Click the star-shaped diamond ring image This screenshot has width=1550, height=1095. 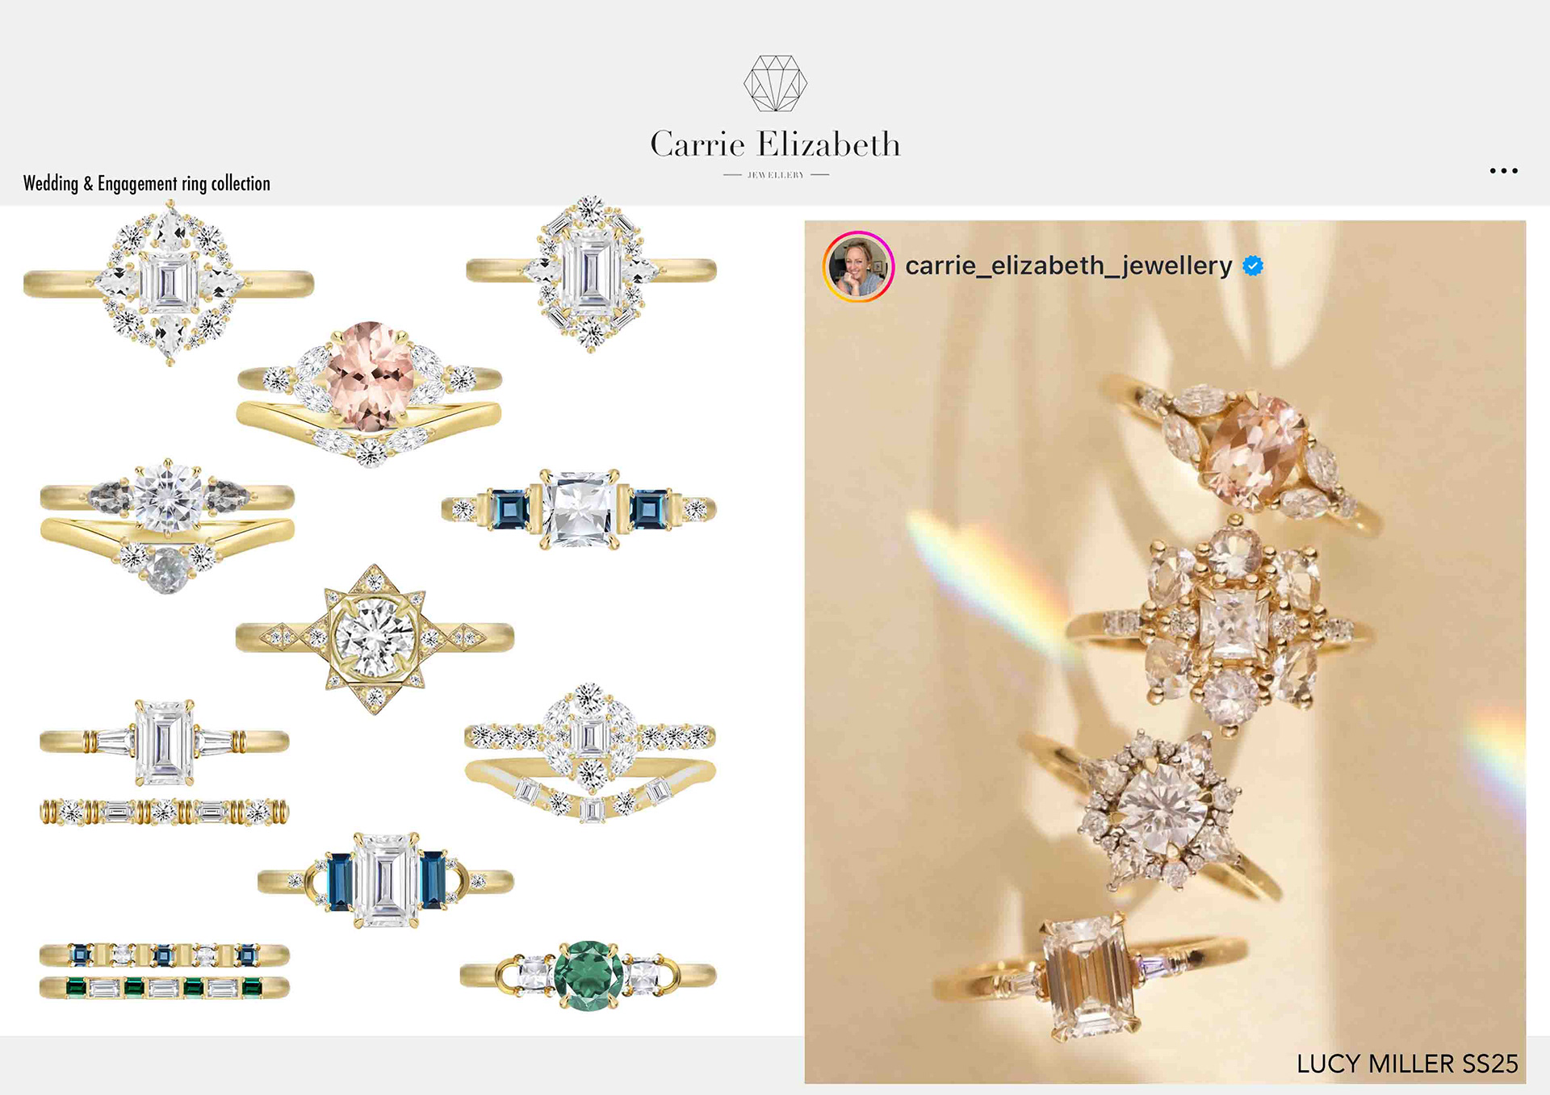(x=375, y=638)
